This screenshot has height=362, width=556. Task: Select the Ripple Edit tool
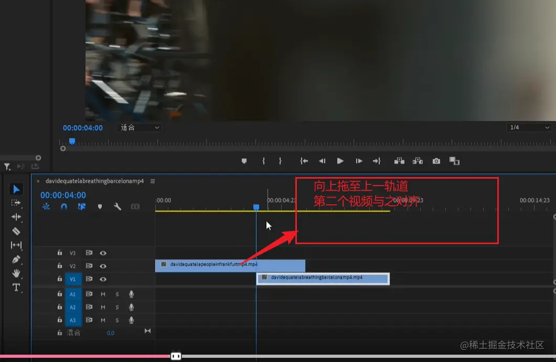(16, 217)
